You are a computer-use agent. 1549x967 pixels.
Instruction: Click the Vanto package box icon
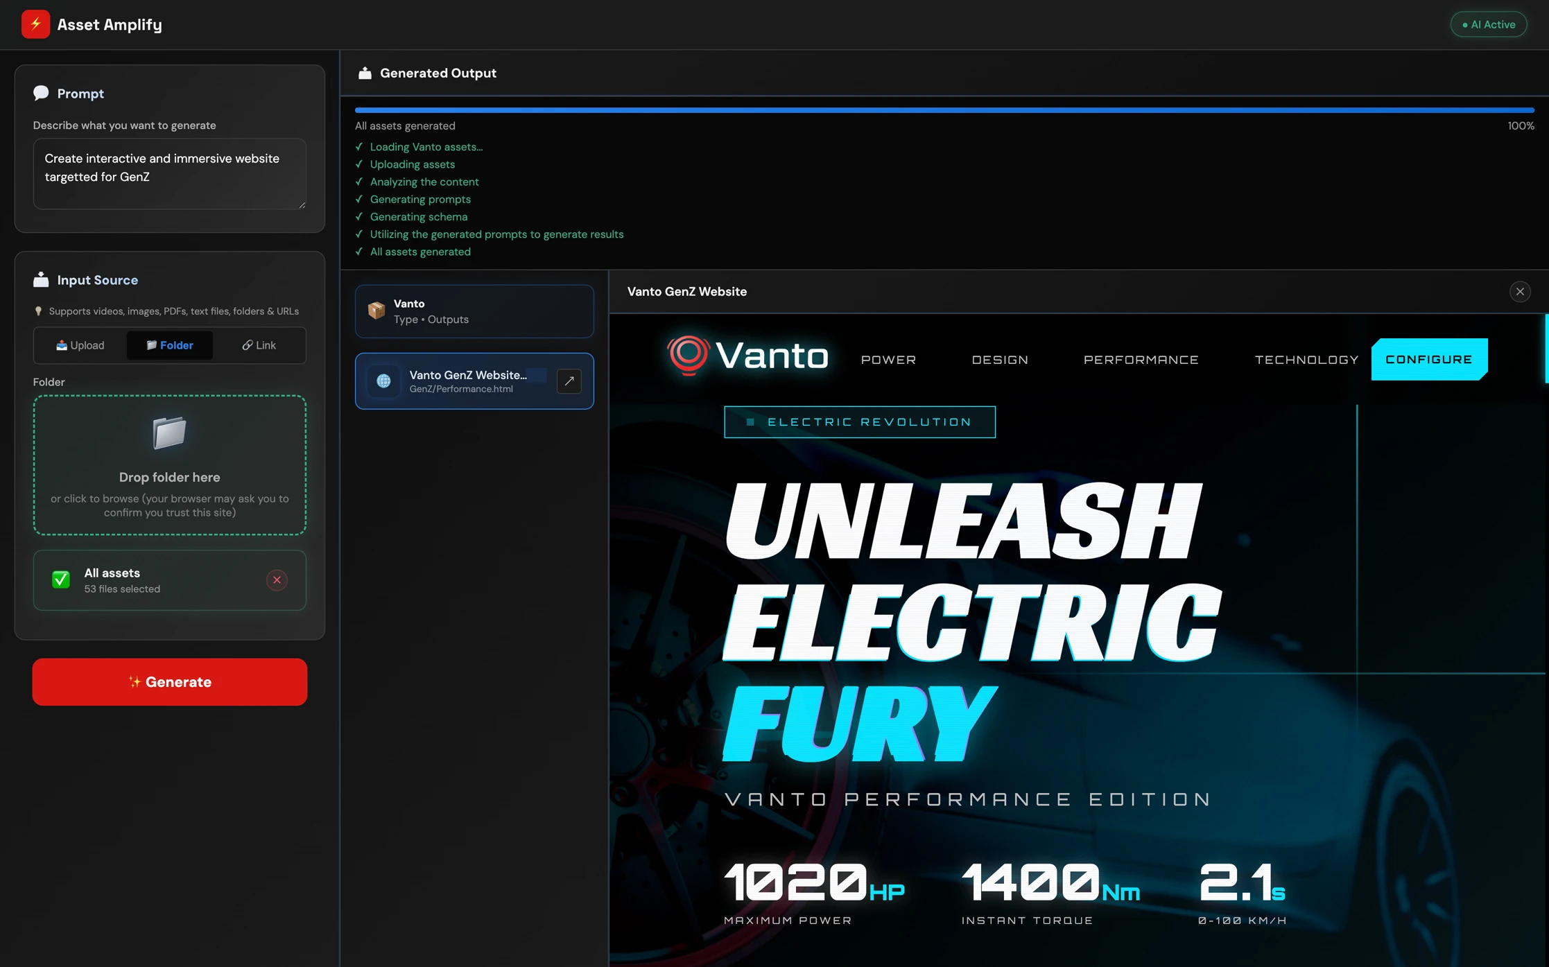[377, 311]
